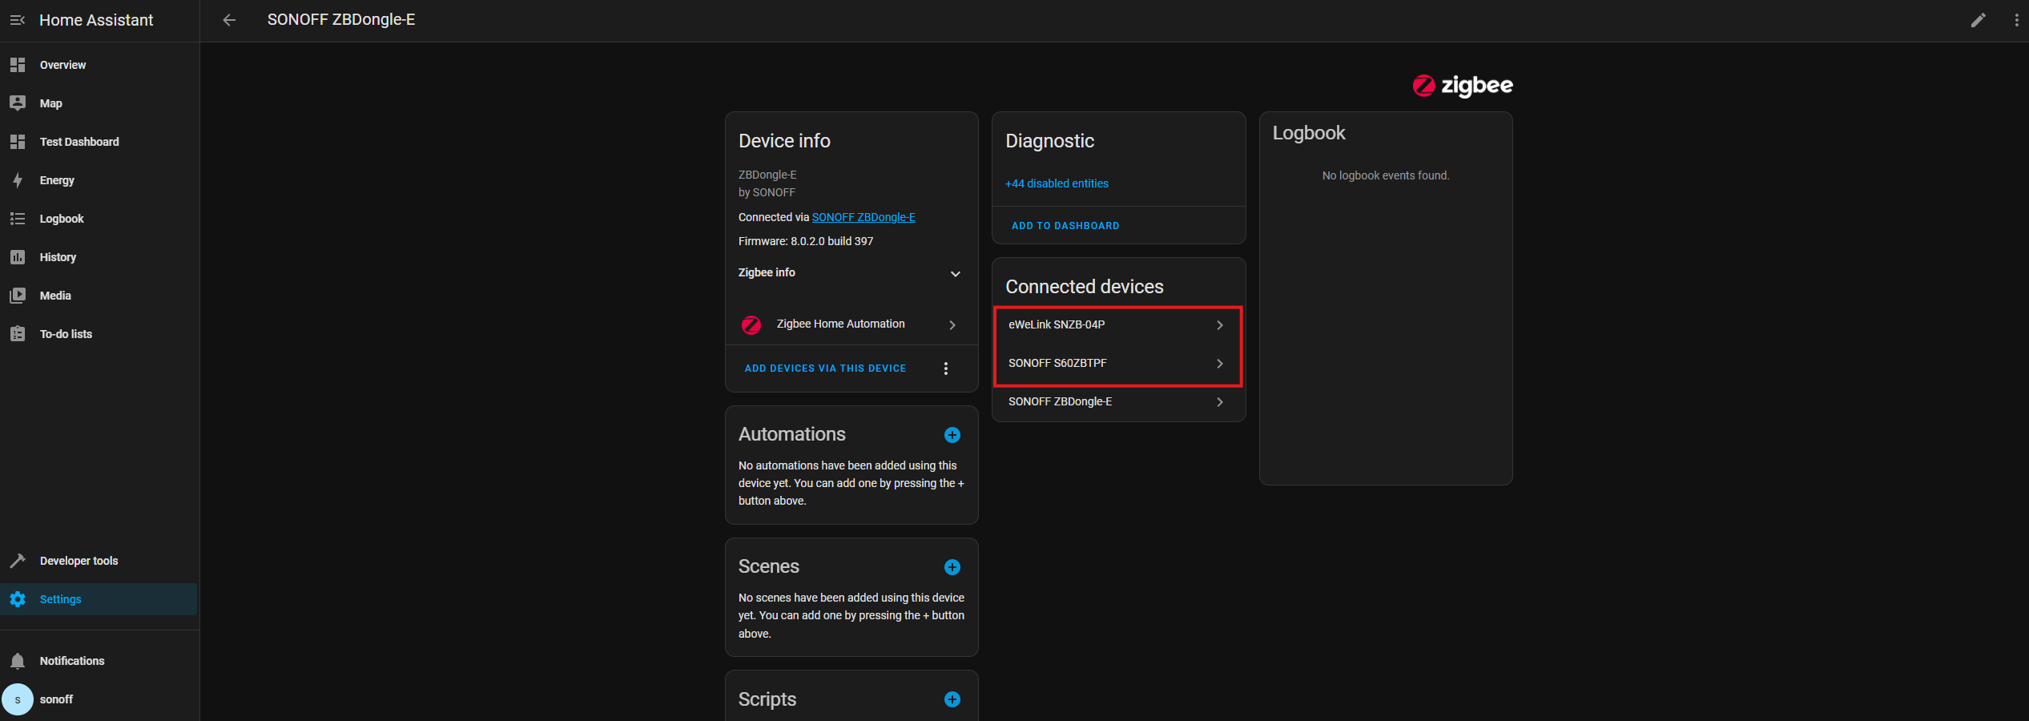
Task: Click the Zigbee Home Automation logo icon
Action: coord(751,325)
